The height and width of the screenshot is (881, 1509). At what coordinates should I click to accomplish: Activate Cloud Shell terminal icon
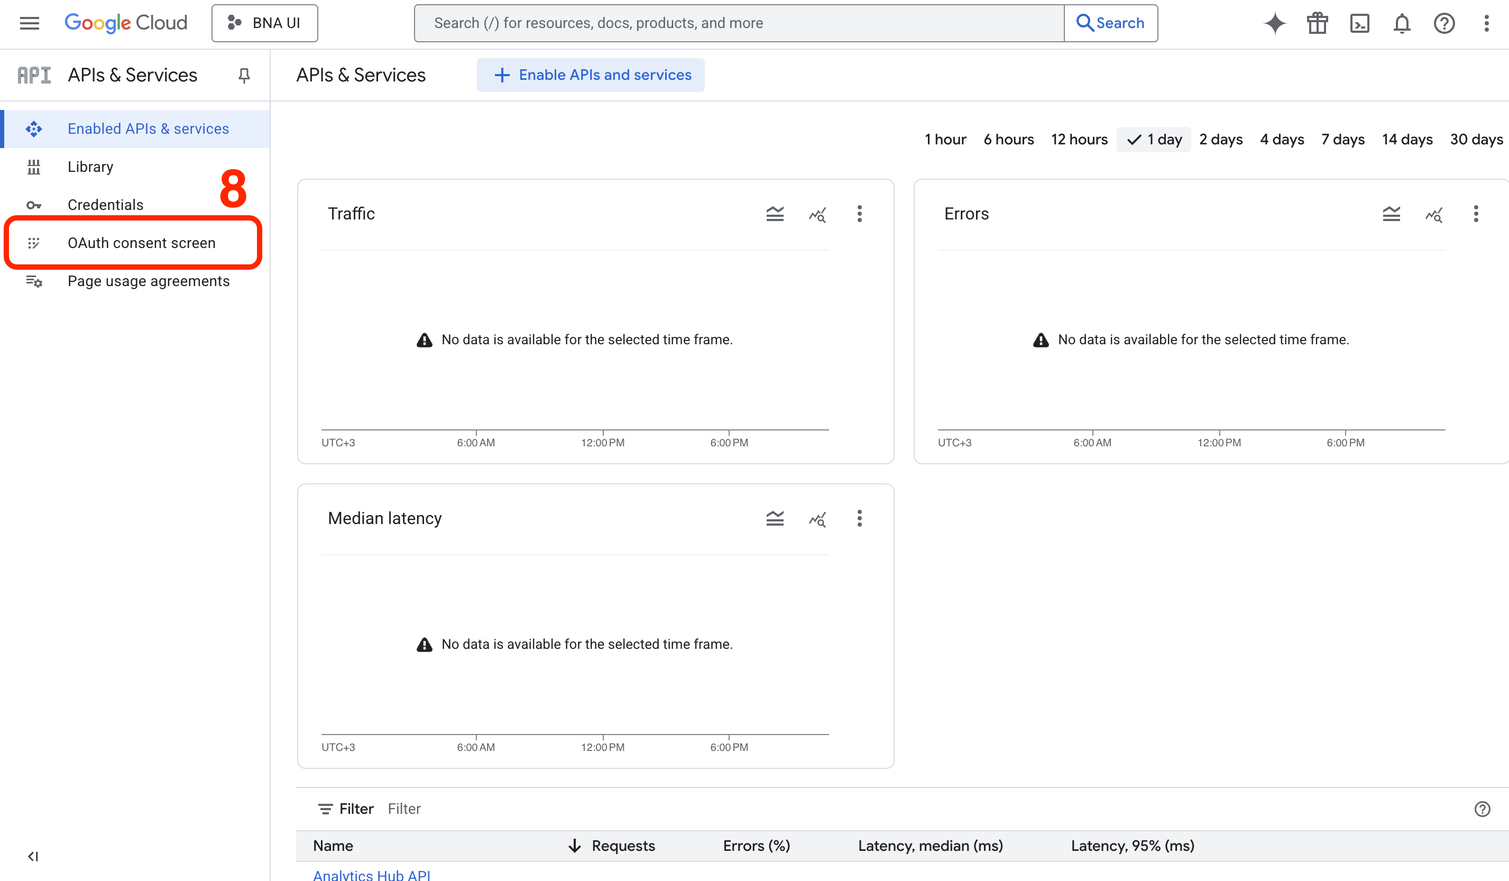(x=1360, y=23)
